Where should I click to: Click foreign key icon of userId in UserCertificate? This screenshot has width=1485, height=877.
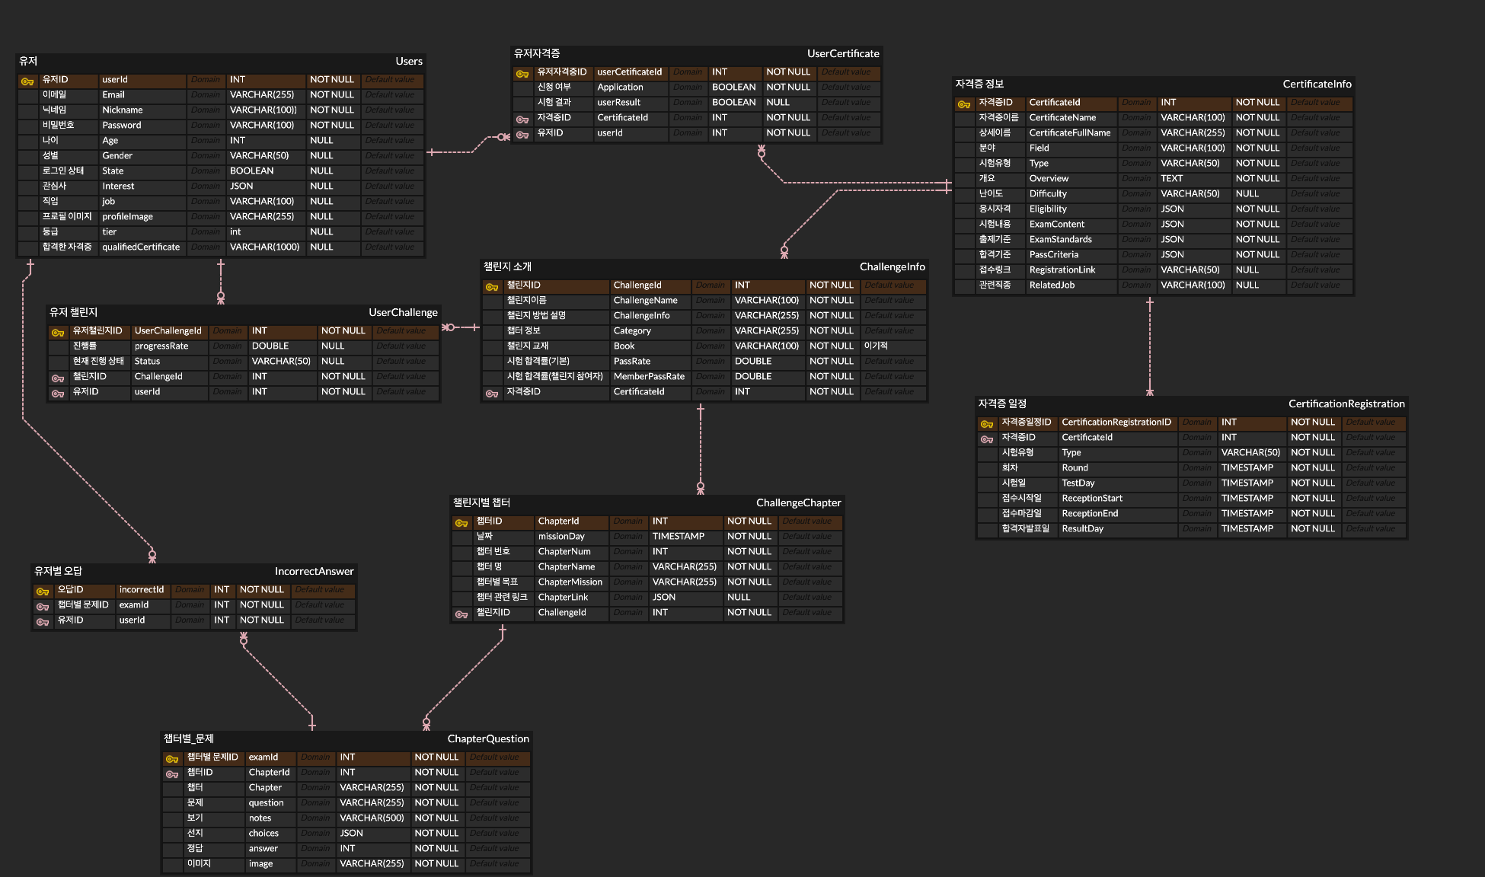click(522, 134)
